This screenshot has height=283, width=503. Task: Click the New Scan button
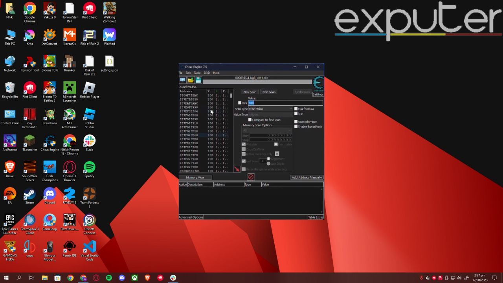tap(250, 92)
